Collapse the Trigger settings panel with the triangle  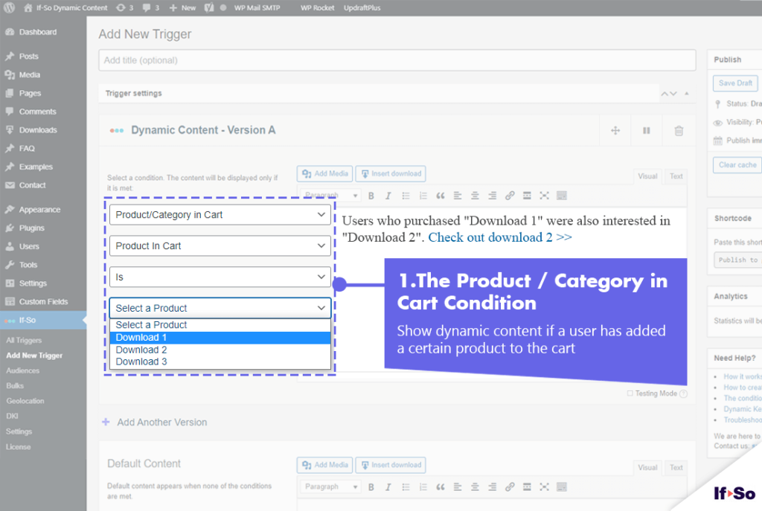tap(687, 93)
